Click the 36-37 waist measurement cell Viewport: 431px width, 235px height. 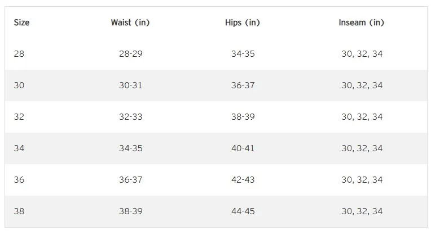click(x=130, y=180)
